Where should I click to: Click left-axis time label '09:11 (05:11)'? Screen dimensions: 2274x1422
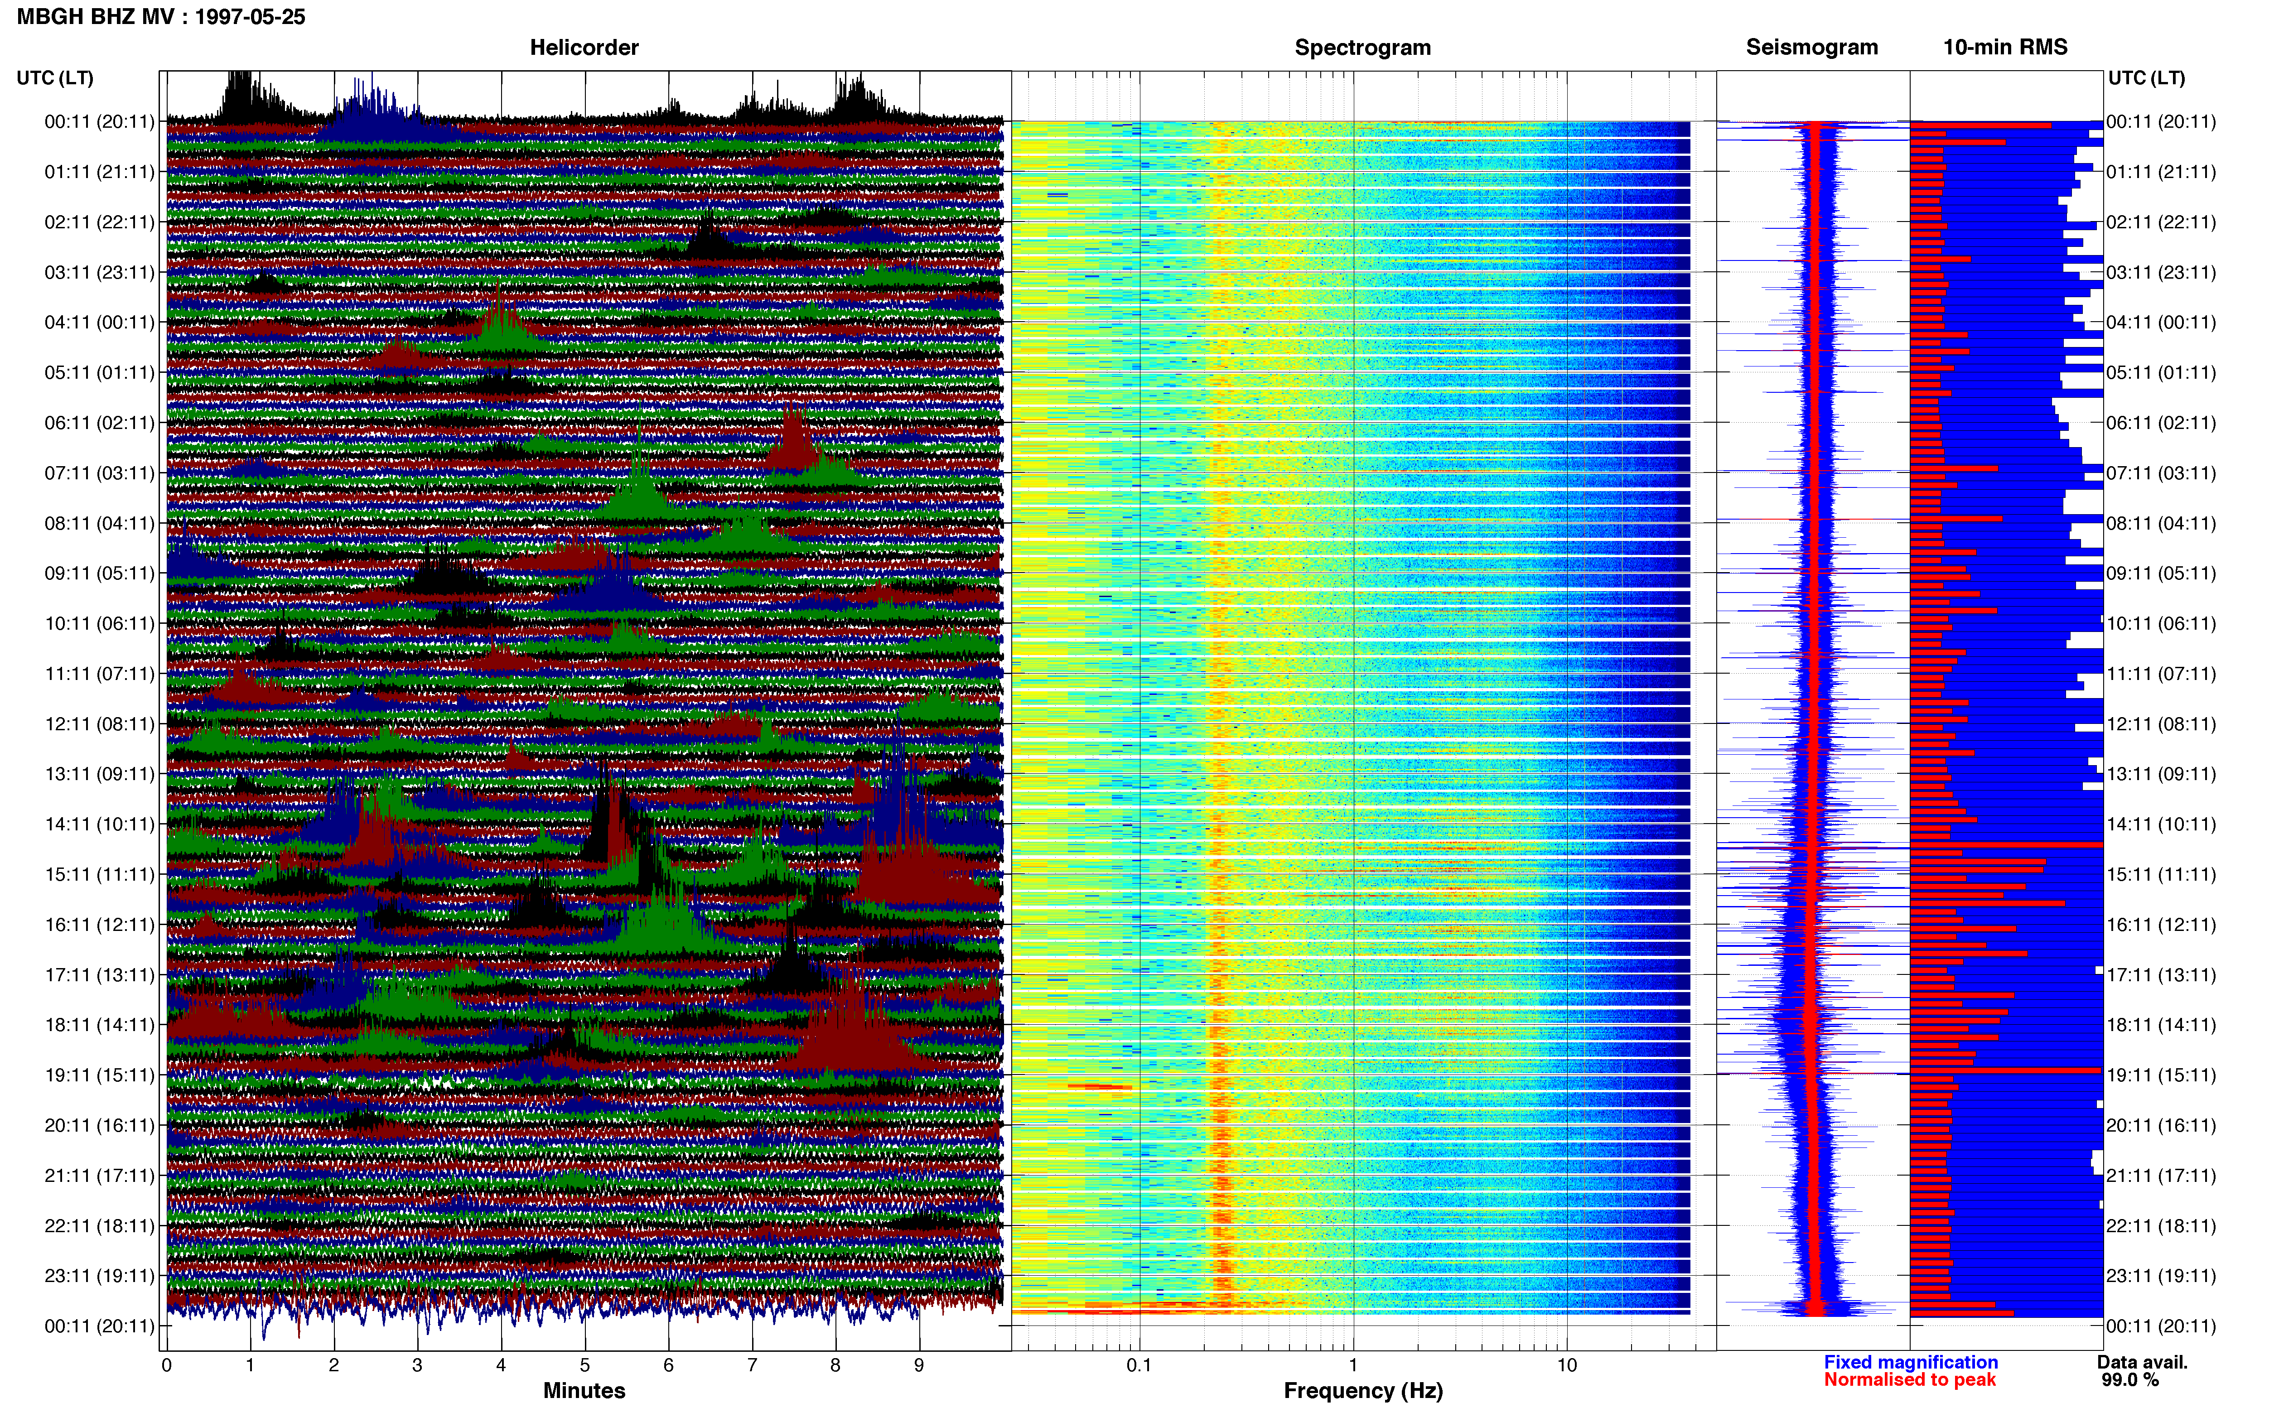99,574
